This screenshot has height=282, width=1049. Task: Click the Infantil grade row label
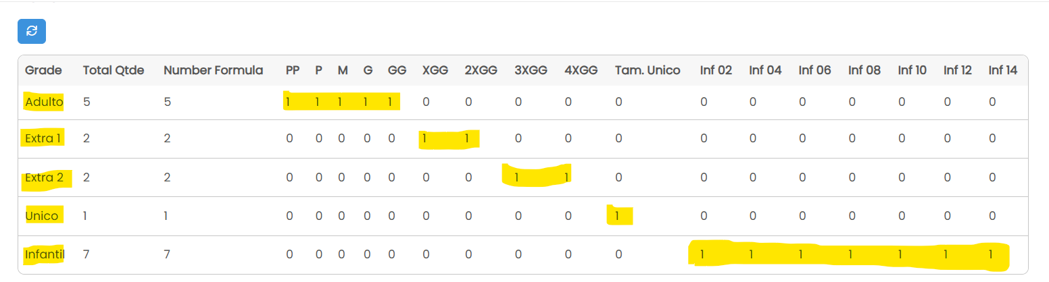coord(45,255)
